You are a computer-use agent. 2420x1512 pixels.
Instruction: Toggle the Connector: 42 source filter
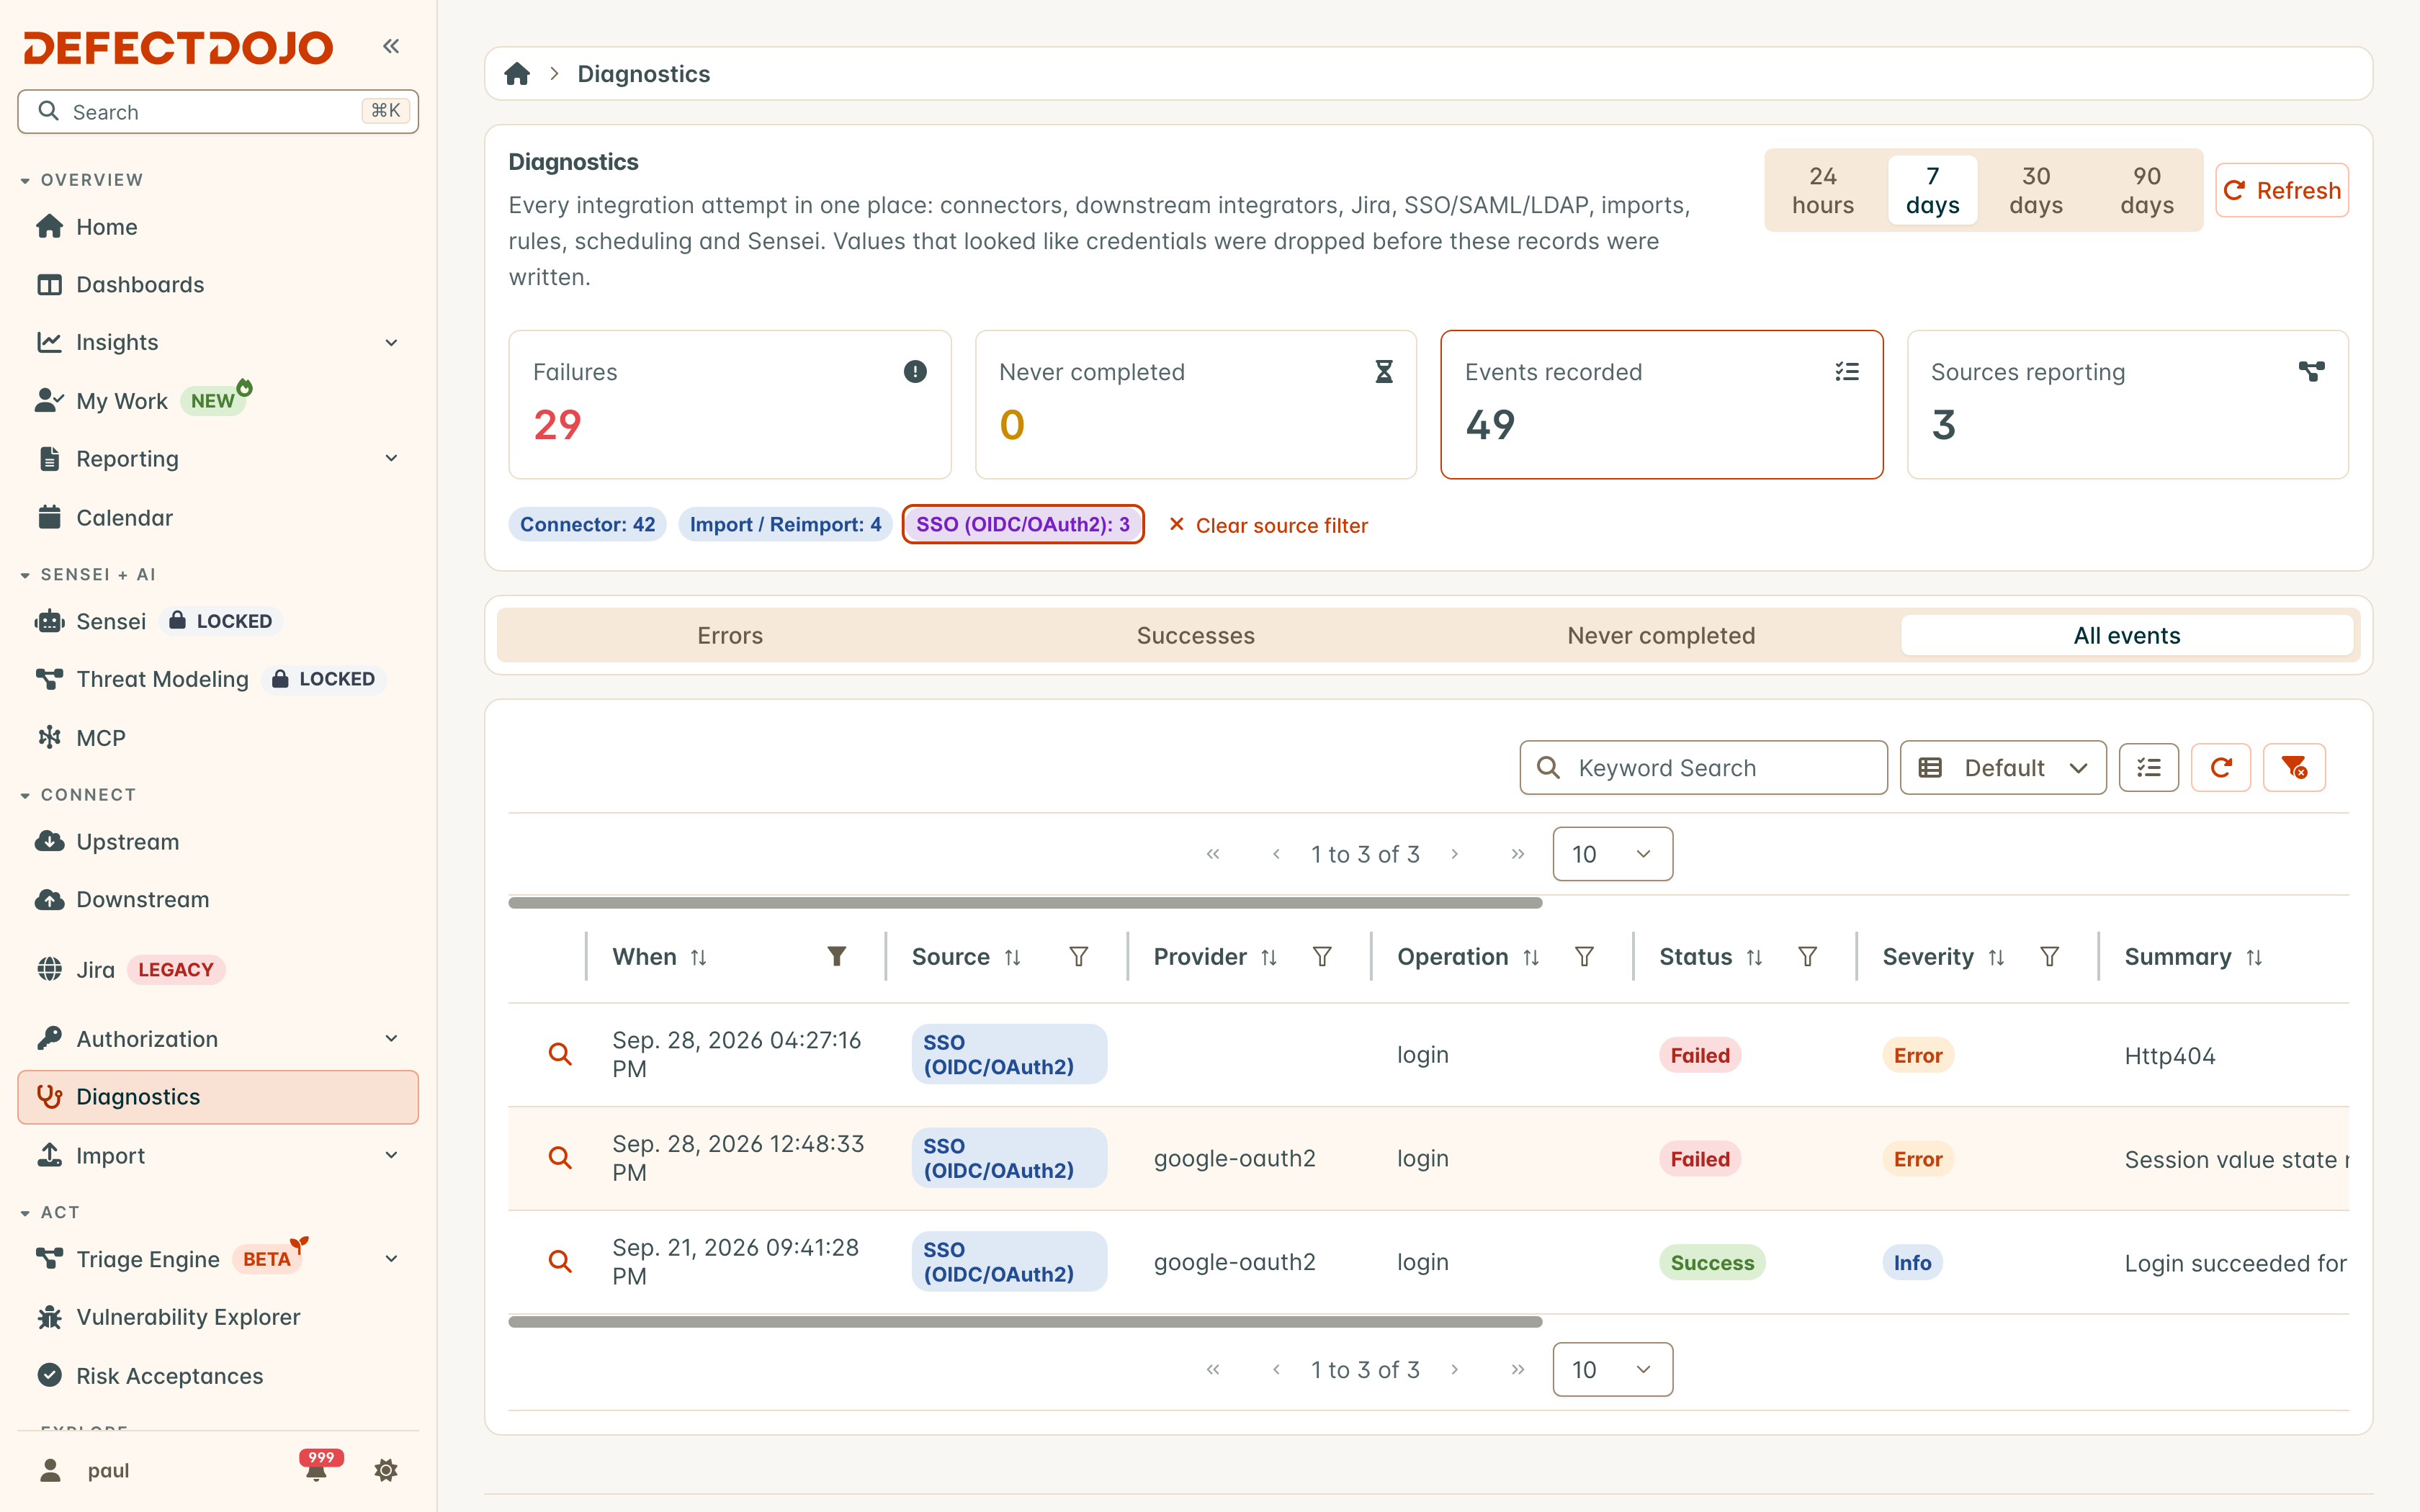point(587,525)
